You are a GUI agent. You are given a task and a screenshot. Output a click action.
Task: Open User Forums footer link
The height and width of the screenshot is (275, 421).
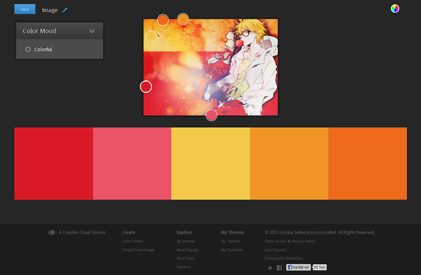click(275, 250)
